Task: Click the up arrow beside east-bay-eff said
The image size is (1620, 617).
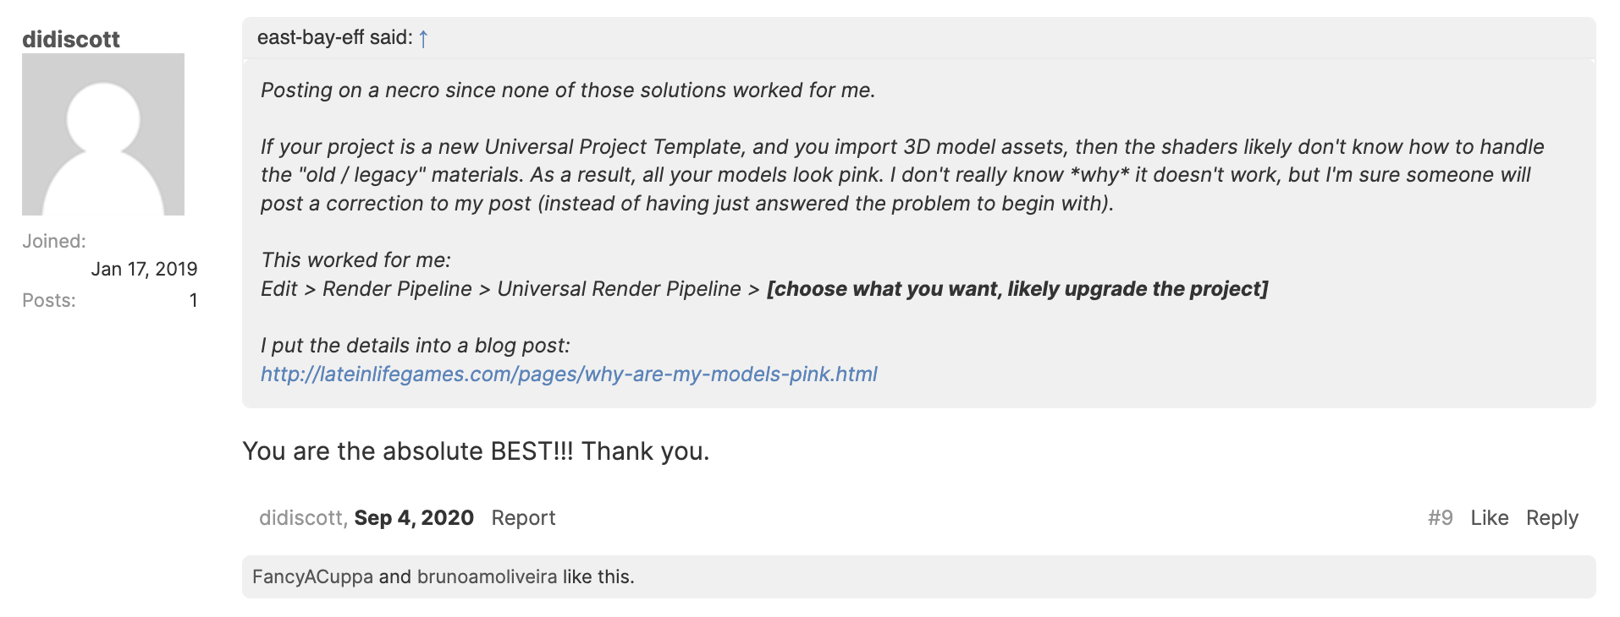Action: click(x=423, y=39)
